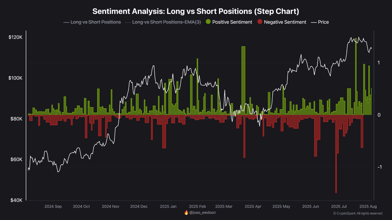This screenshot has width=392, height=220.
Task: Toggle the Negative Sentiment legend label
Action: click(285, 22)
